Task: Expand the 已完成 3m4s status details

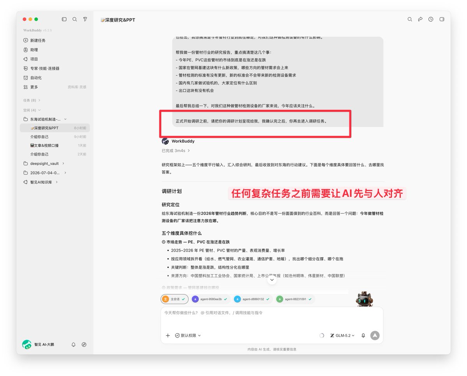Action: coord(176,150)
